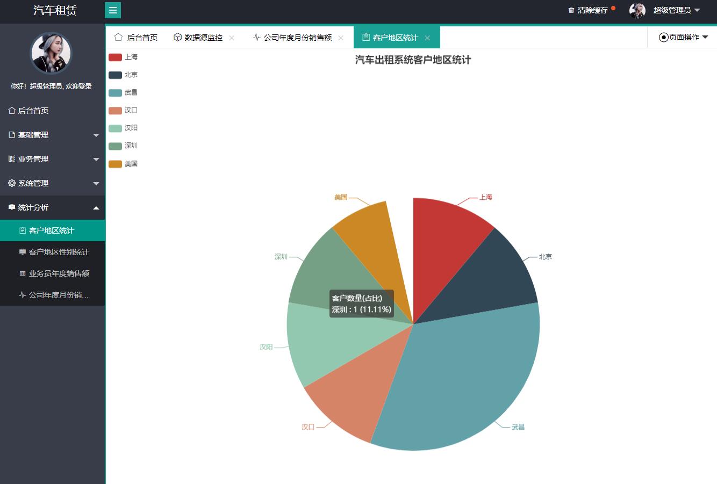This screenshot has width=717, height=484.
Task: Switch to the 后台首页 tab
Action: [136, 38]
